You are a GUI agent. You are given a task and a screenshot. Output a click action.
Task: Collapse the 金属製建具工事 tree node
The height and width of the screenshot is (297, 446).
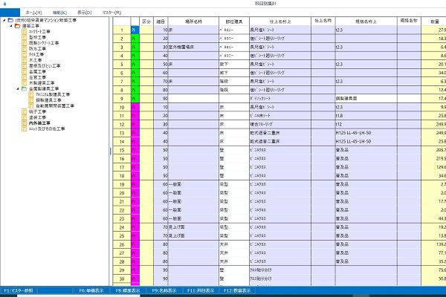pyautogui.click(x=18, y=88)
